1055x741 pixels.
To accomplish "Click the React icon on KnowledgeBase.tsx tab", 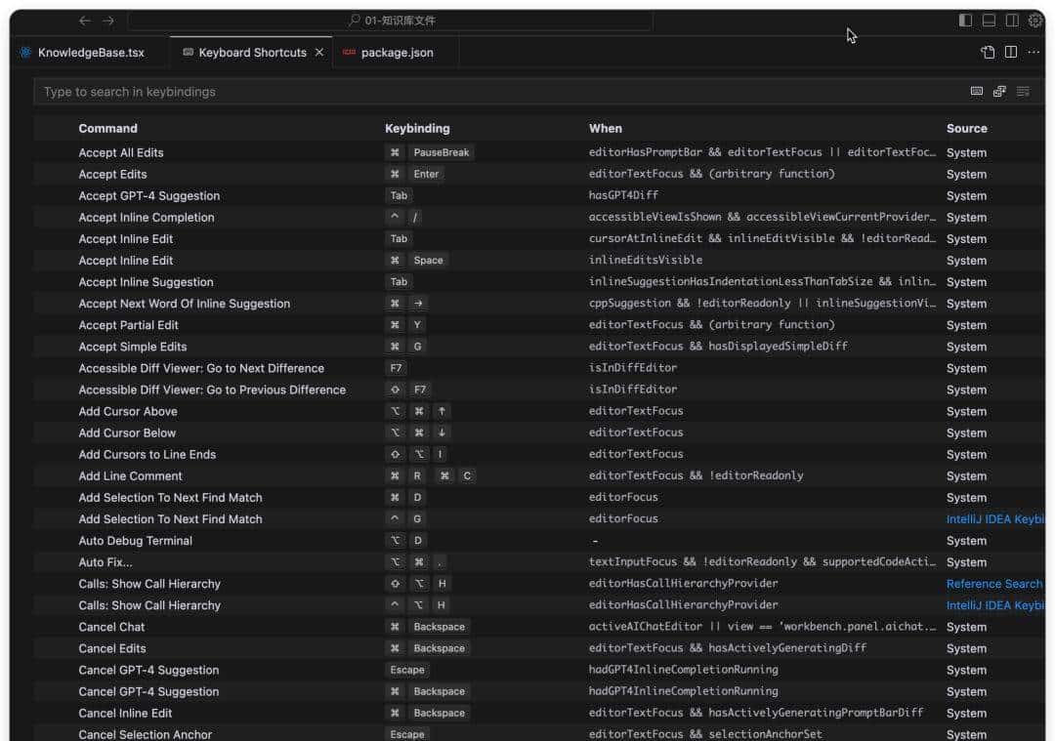I will pyautogui.click(x=26, y=53).
